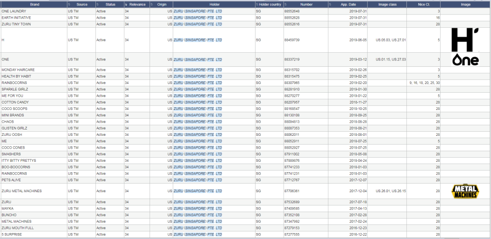Select the ZURU METAL MACHINES brand cell
This screenshot has width=491, height=239.
(x=34, y=191)
